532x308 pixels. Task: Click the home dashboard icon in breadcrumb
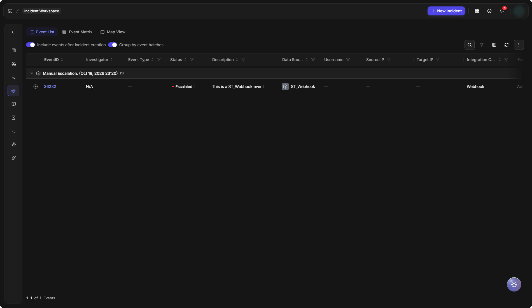pyautogui.click(x=10, y=11)
